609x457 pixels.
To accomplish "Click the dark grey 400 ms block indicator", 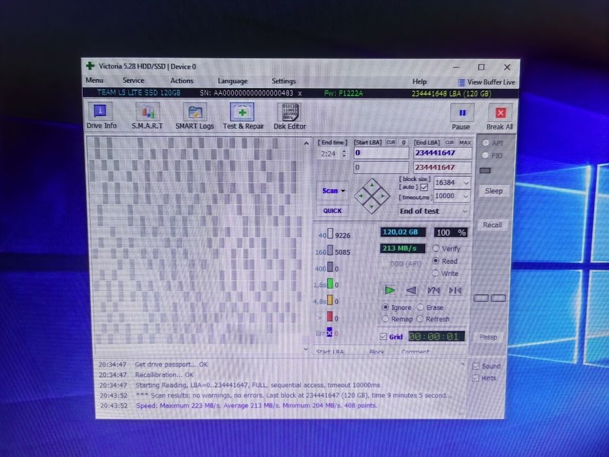I will pos(330,267).
